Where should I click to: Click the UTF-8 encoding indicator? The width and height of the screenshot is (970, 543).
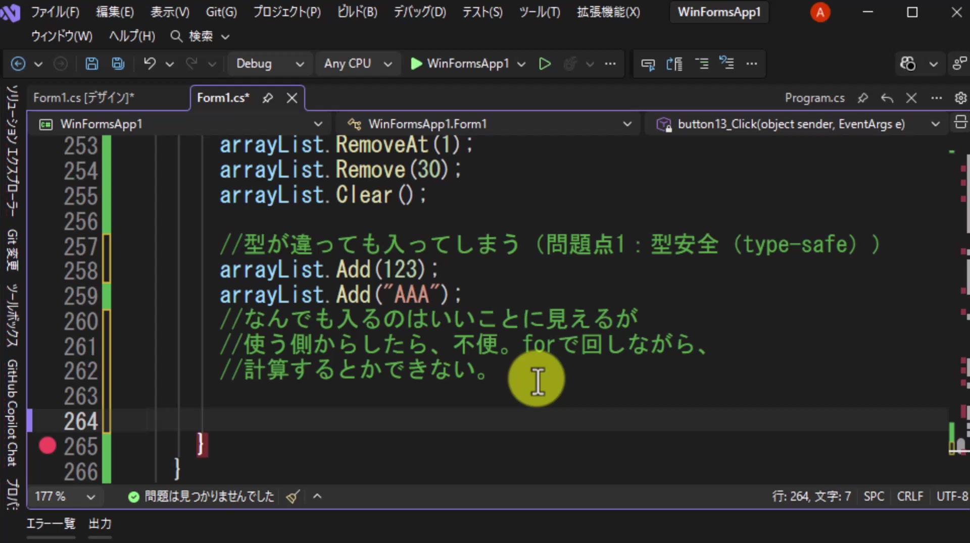coord(952,497)
